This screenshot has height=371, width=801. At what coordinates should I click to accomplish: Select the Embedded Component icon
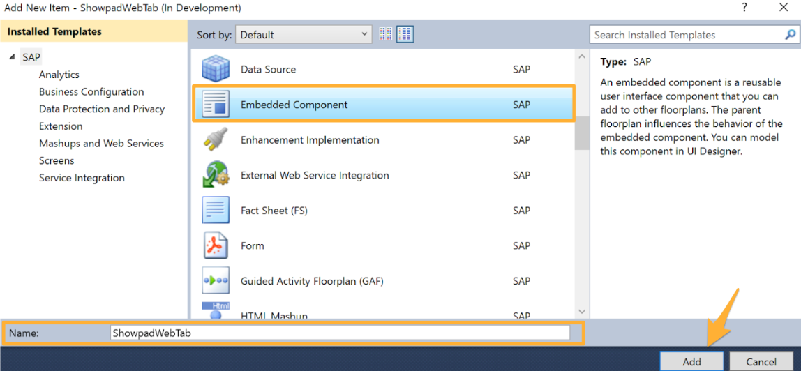tap(215, 105)
